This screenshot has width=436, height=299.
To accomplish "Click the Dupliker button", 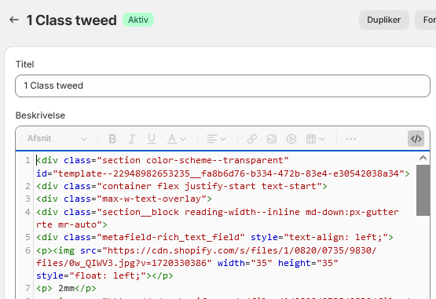I will click(x=383, y=20).
